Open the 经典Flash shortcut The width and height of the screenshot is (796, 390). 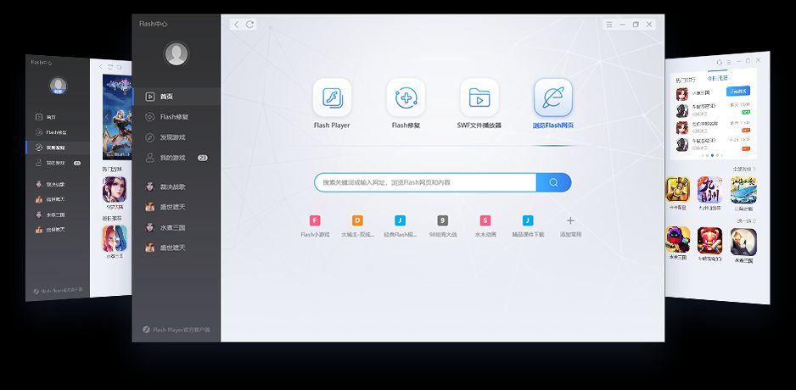pyautogui.click(x=400, y=226)
